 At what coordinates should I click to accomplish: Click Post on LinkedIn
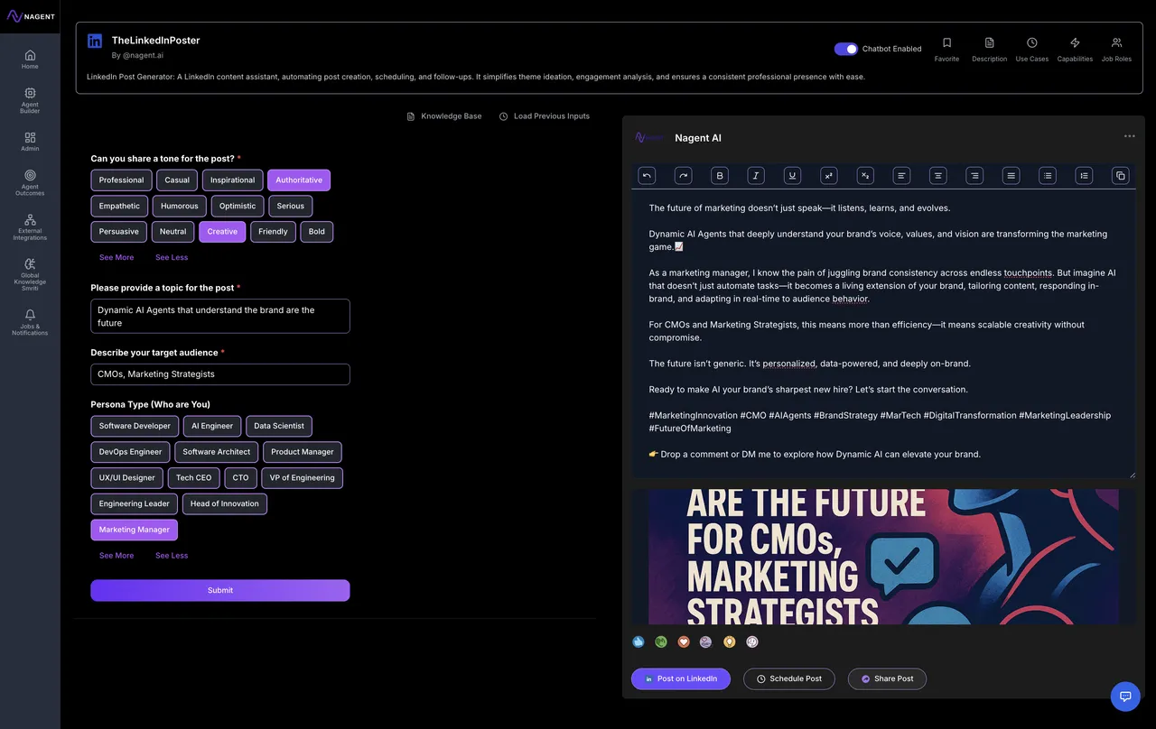(681, 678)
